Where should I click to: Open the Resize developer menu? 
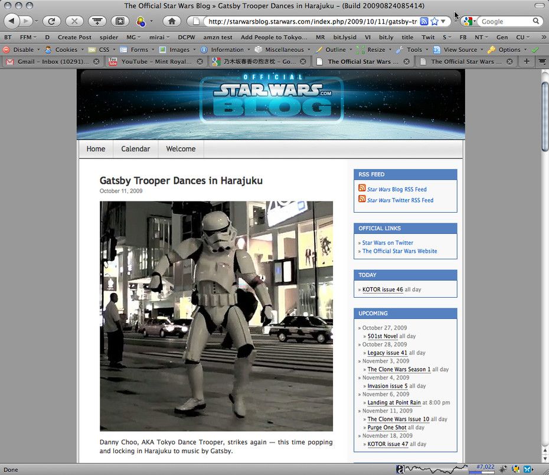pyautogui.click(x=374, y=50)
